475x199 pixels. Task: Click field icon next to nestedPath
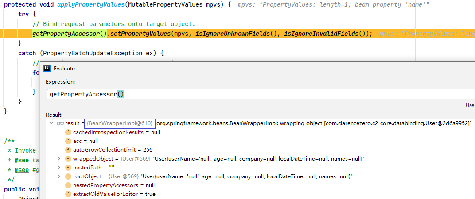[x=68, y=167]
